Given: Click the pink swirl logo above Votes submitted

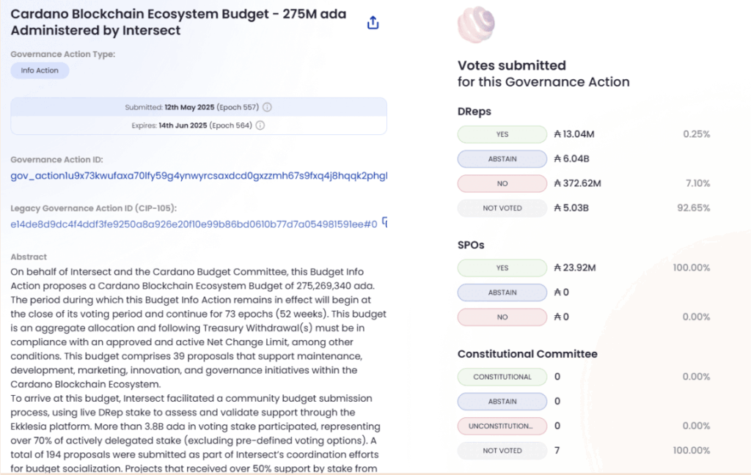Looking at the screenshot, I should 476,25.
